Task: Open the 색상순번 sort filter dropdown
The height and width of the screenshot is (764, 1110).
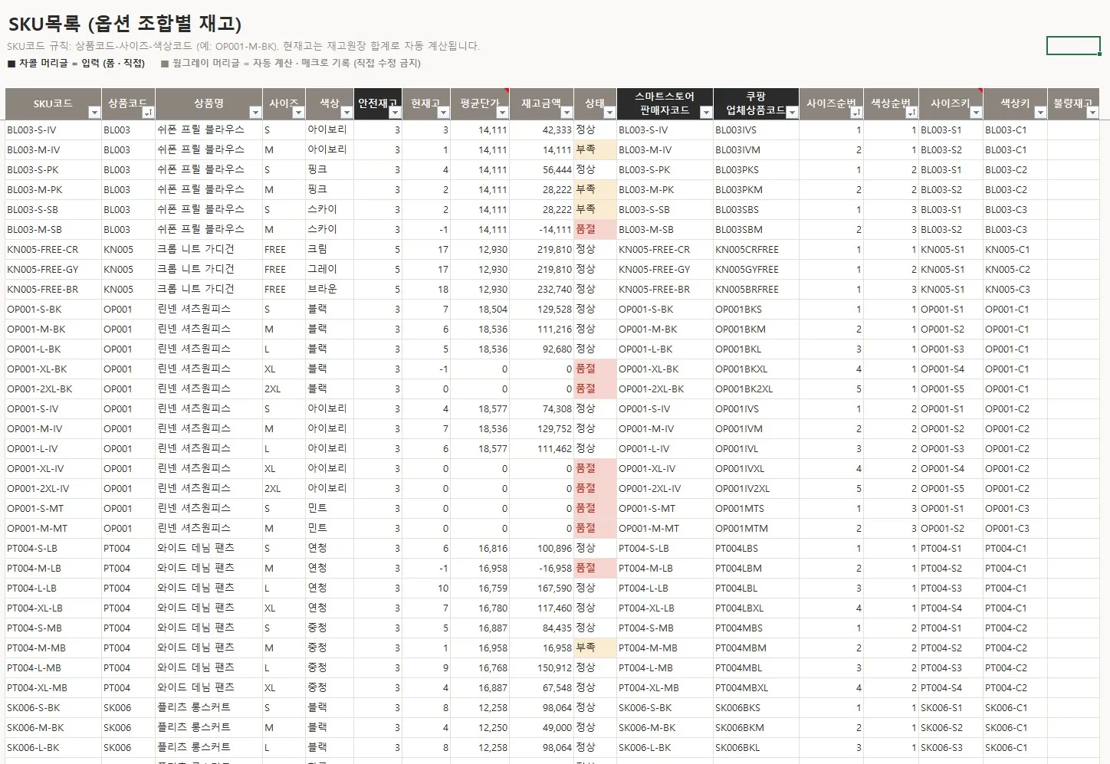Action: 911,113
